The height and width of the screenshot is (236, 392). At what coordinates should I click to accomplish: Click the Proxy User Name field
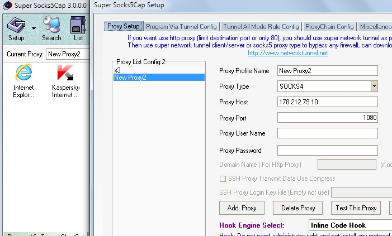coord(328,133)
